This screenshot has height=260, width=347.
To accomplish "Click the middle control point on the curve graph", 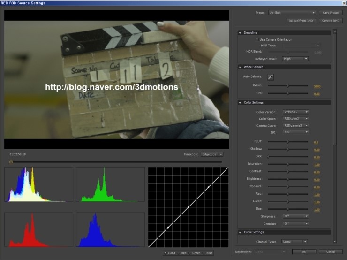I will point(188,207).
